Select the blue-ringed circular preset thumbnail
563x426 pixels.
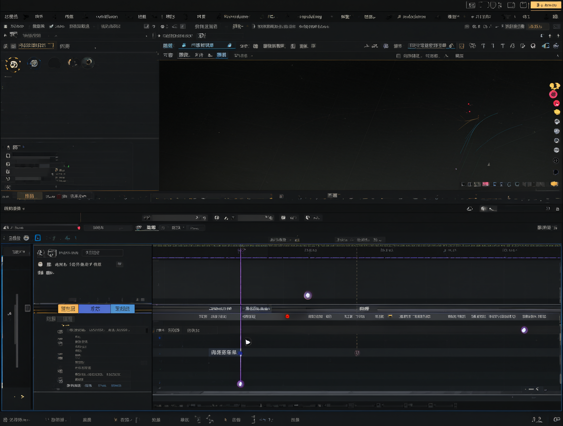click(x=34, y=63)
